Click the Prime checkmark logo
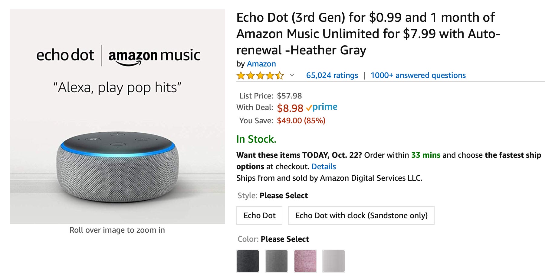 pyautogui.click(x=321, y=107)
